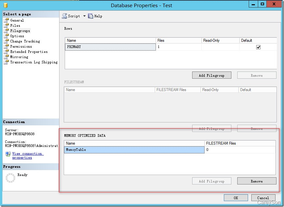Select the MemoyTable name cell
The width and height of the screenshot is (284, 207).
[x=134, y=150]
